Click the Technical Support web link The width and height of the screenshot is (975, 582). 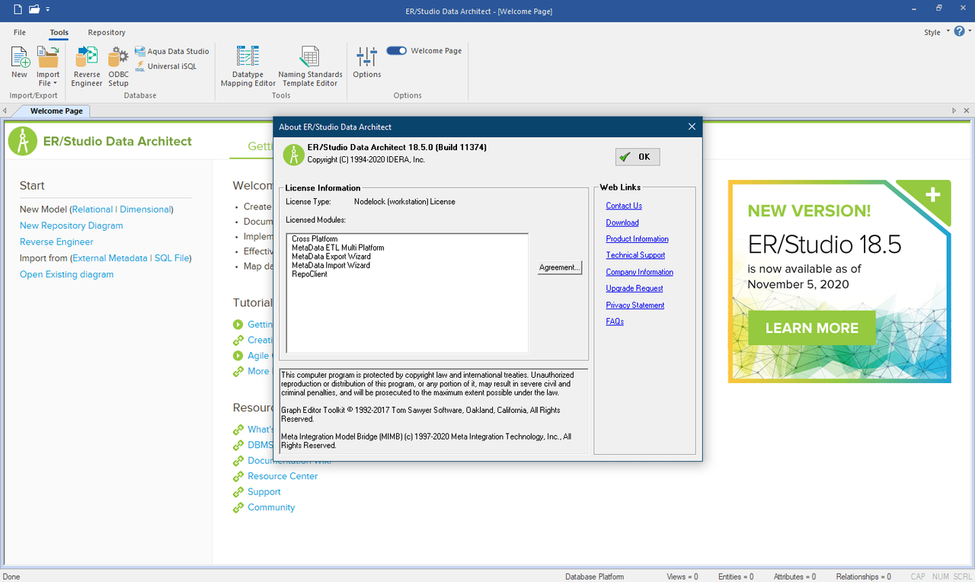(635, 255)
